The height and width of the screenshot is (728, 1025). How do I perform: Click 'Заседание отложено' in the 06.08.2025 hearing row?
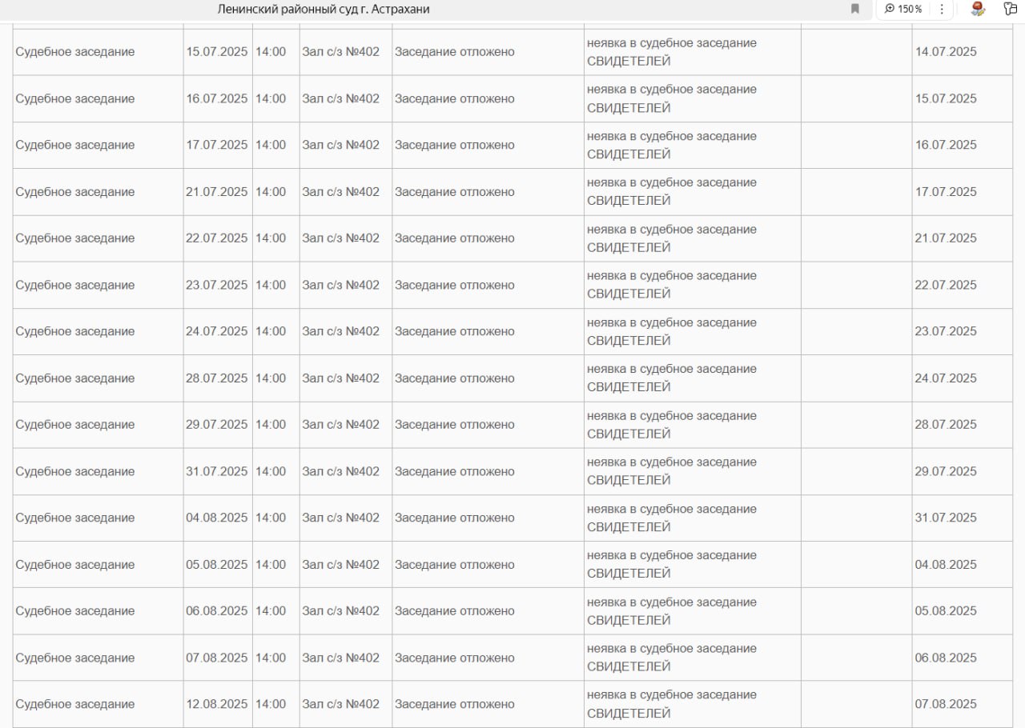[x=454, y=611]
